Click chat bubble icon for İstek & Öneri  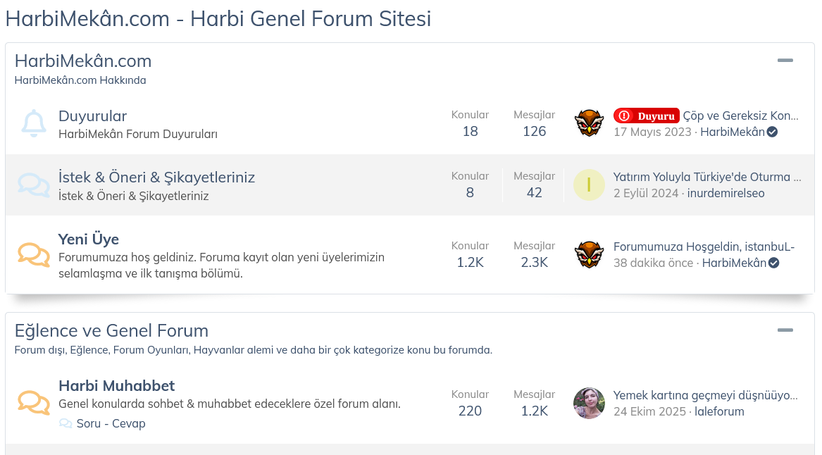pyautogui.click(x=33, y=185)
